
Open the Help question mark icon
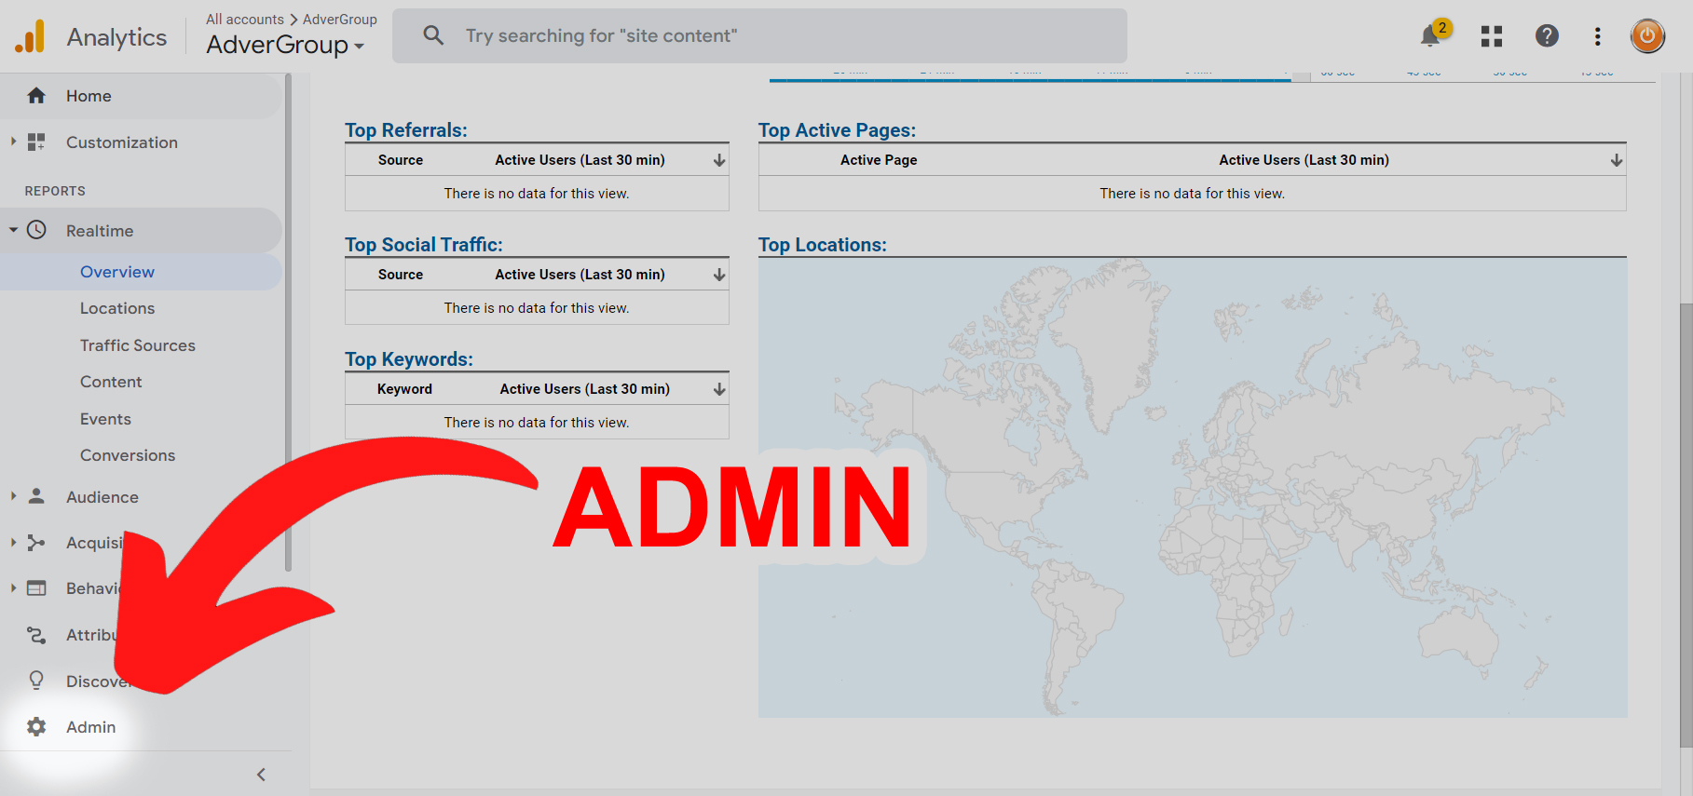pos(1547,35)
